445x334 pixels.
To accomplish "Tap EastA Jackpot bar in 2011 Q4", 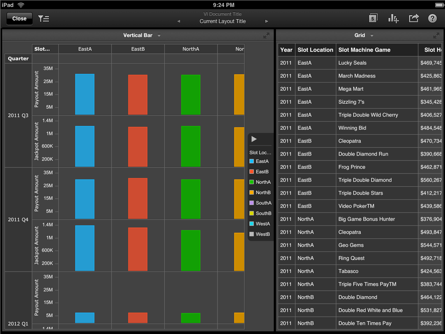I will [85, 248].
